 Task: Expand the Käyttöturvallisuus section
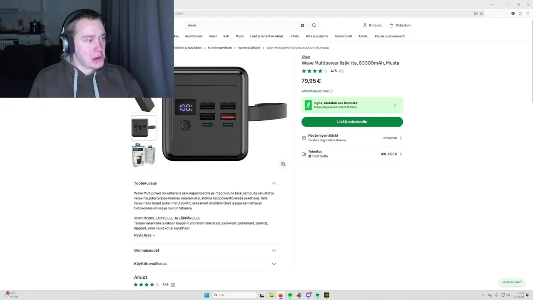pos(205,264)
